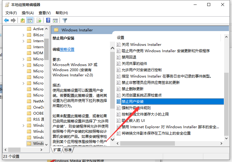Expand the BitLoc folder tree node
The width and height of the screenshot is (232, 162).
(24, 35)
